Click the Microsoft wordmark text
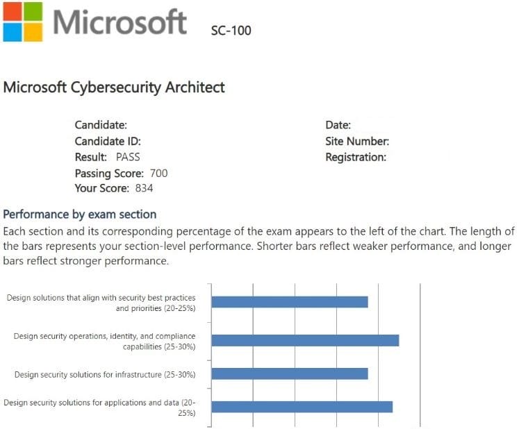The width and height of the screenshot is (519, 429). (x=120, y=22)
